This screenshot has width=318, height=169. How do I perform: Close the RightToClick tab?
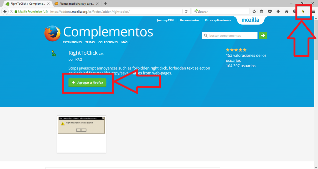(49, 4)
